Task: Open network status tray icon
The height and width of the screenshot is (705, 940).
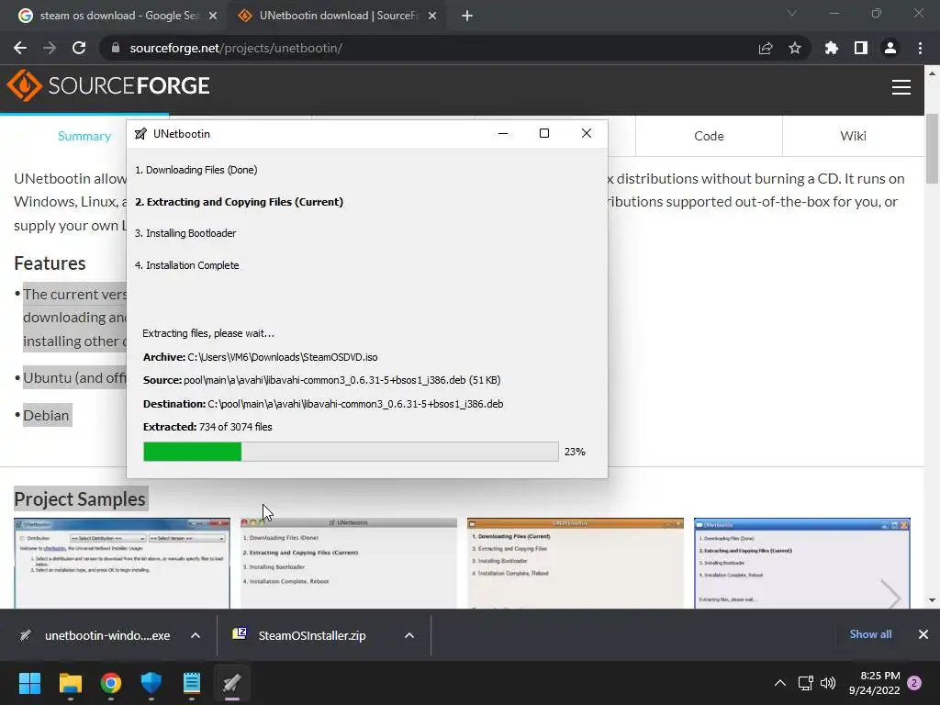Action: pos(805,683)
